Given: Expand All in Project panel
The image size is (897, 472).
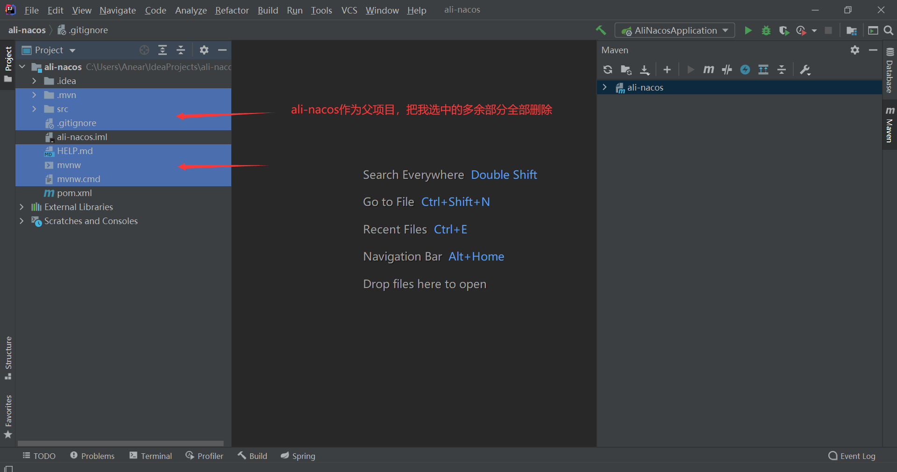Looking at the screenshot, I should click(x=163, y=50).
